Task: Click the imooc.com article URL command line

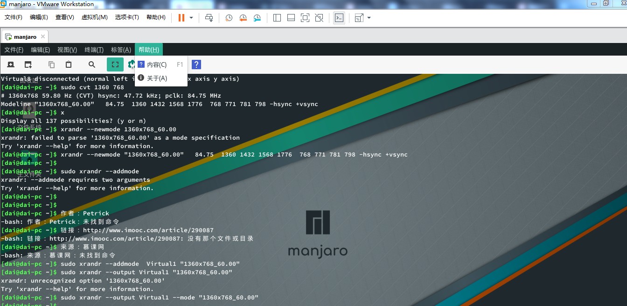Action: (107, 230)
